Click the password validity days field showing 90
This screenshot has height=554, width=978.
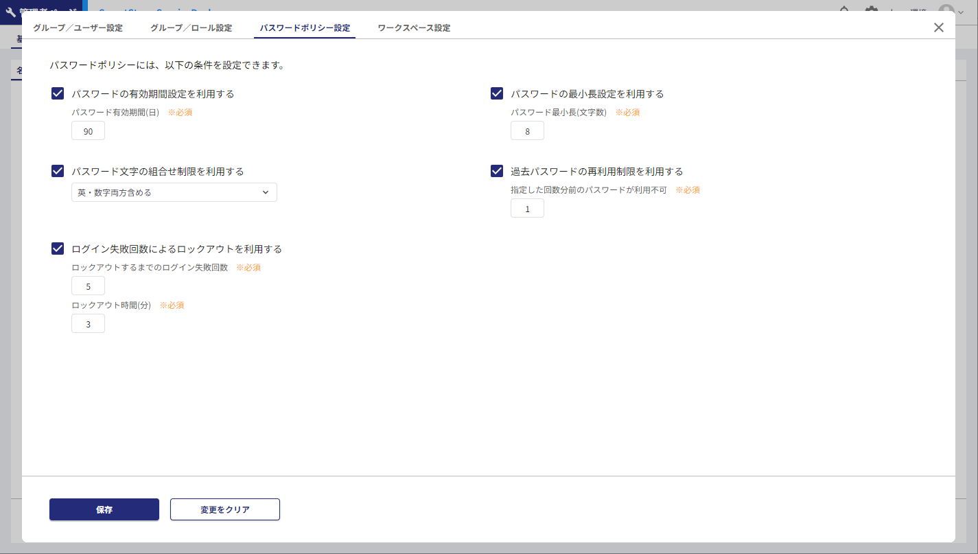point(88,131)
